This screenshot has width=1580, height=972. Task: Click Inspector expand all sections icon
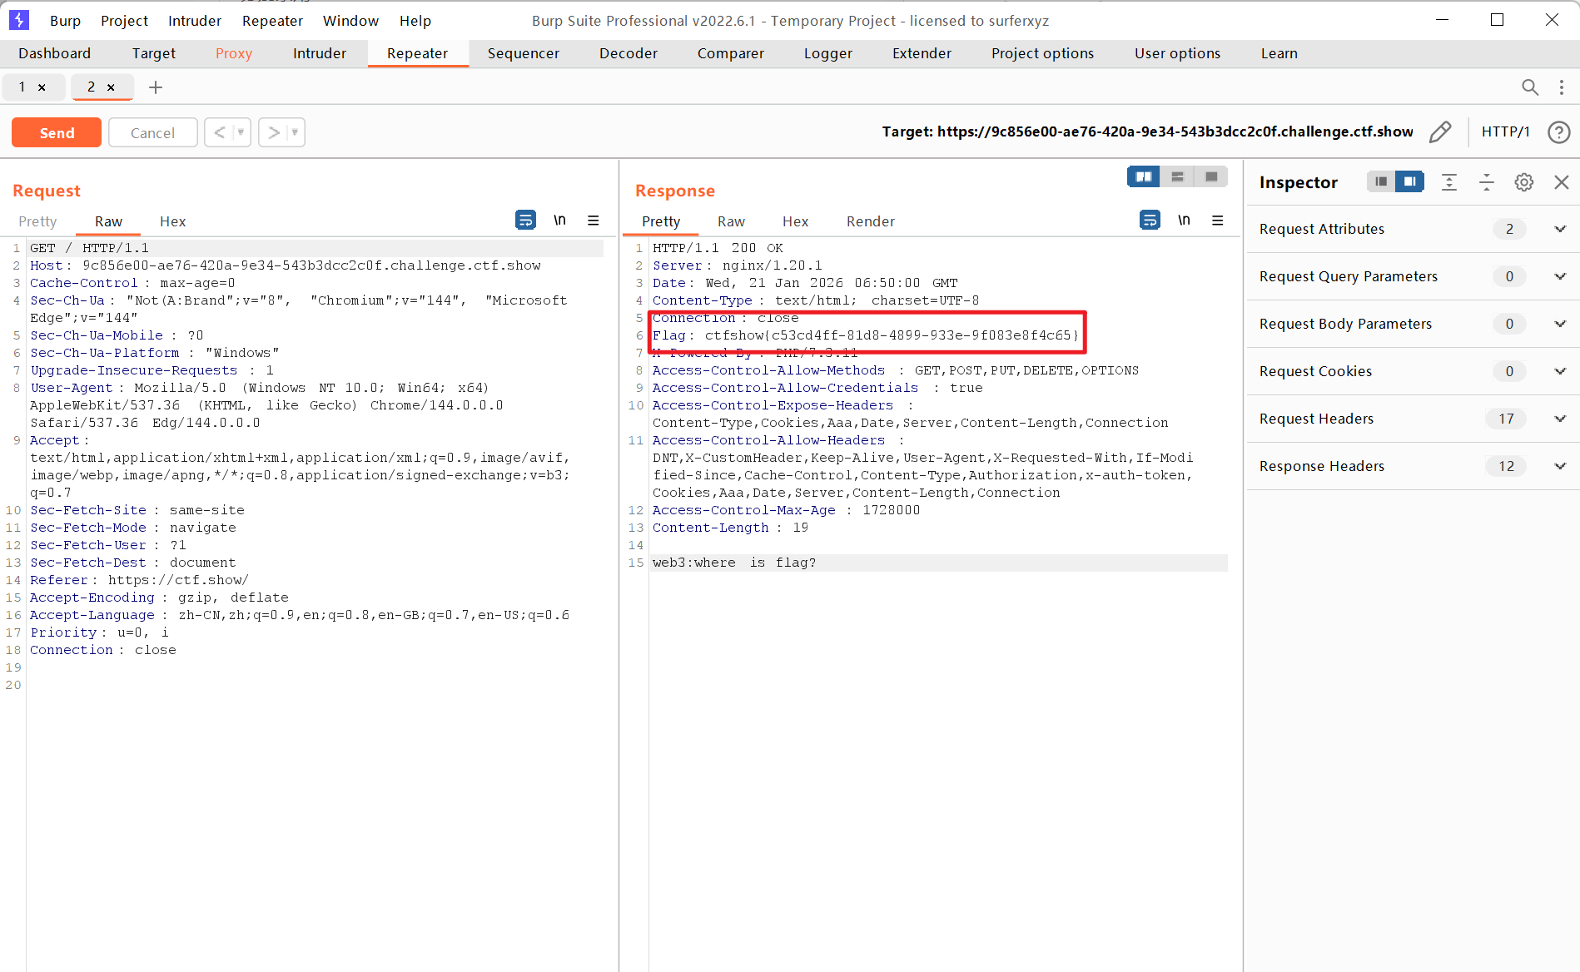(x=1449, y=182)
